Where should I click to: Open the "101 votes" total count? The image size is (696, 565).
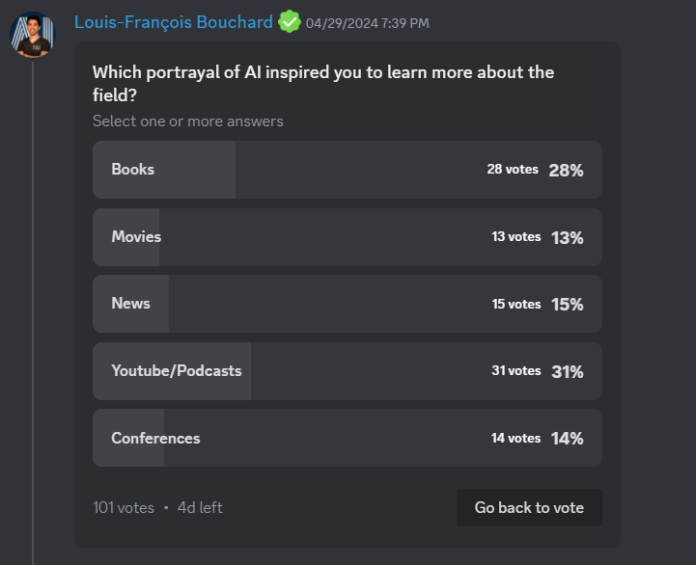click(x=124, y=507)
